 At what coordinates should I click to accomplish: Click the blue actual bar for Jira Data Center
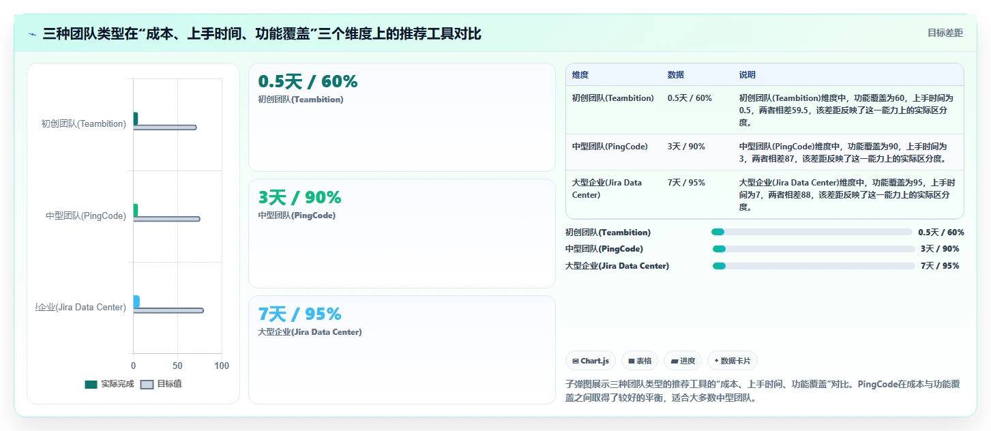pyautogui.click(x=136, y=301)
